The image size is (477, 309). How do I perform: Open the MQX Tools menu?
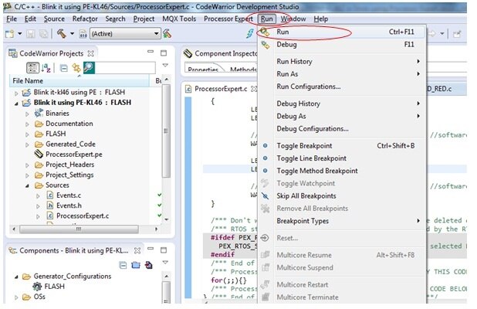coord(179,19)
